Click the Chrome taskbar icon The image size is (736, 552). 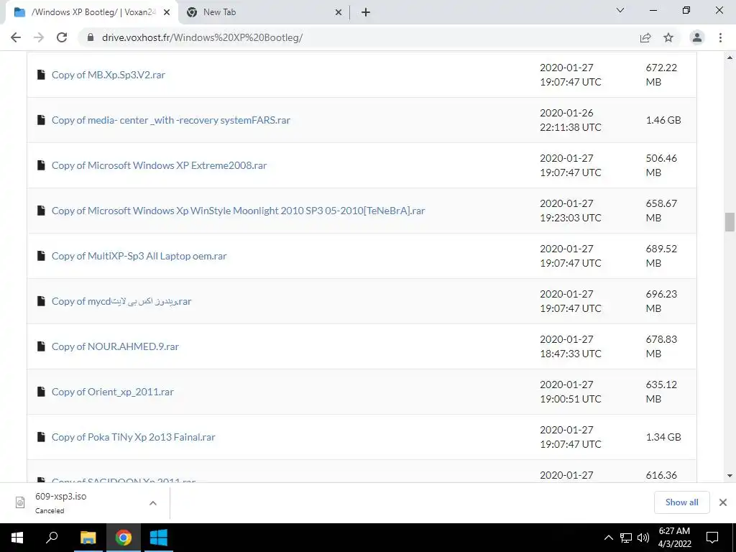tap(124, 538)
